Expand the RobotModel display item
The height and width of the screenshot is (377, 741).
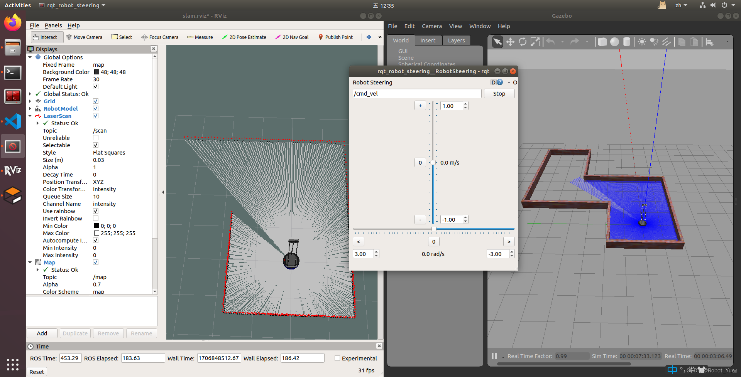pyautogui.click(x=30, y=108)
